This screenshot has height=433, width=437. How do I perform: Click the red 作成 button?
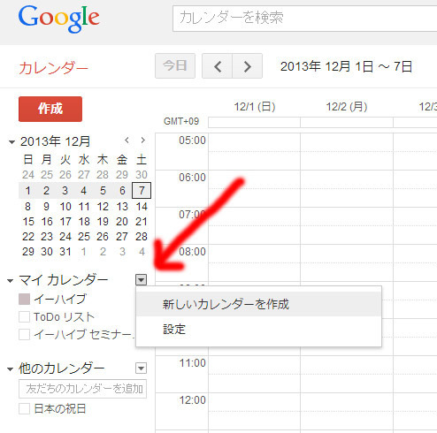50,109
